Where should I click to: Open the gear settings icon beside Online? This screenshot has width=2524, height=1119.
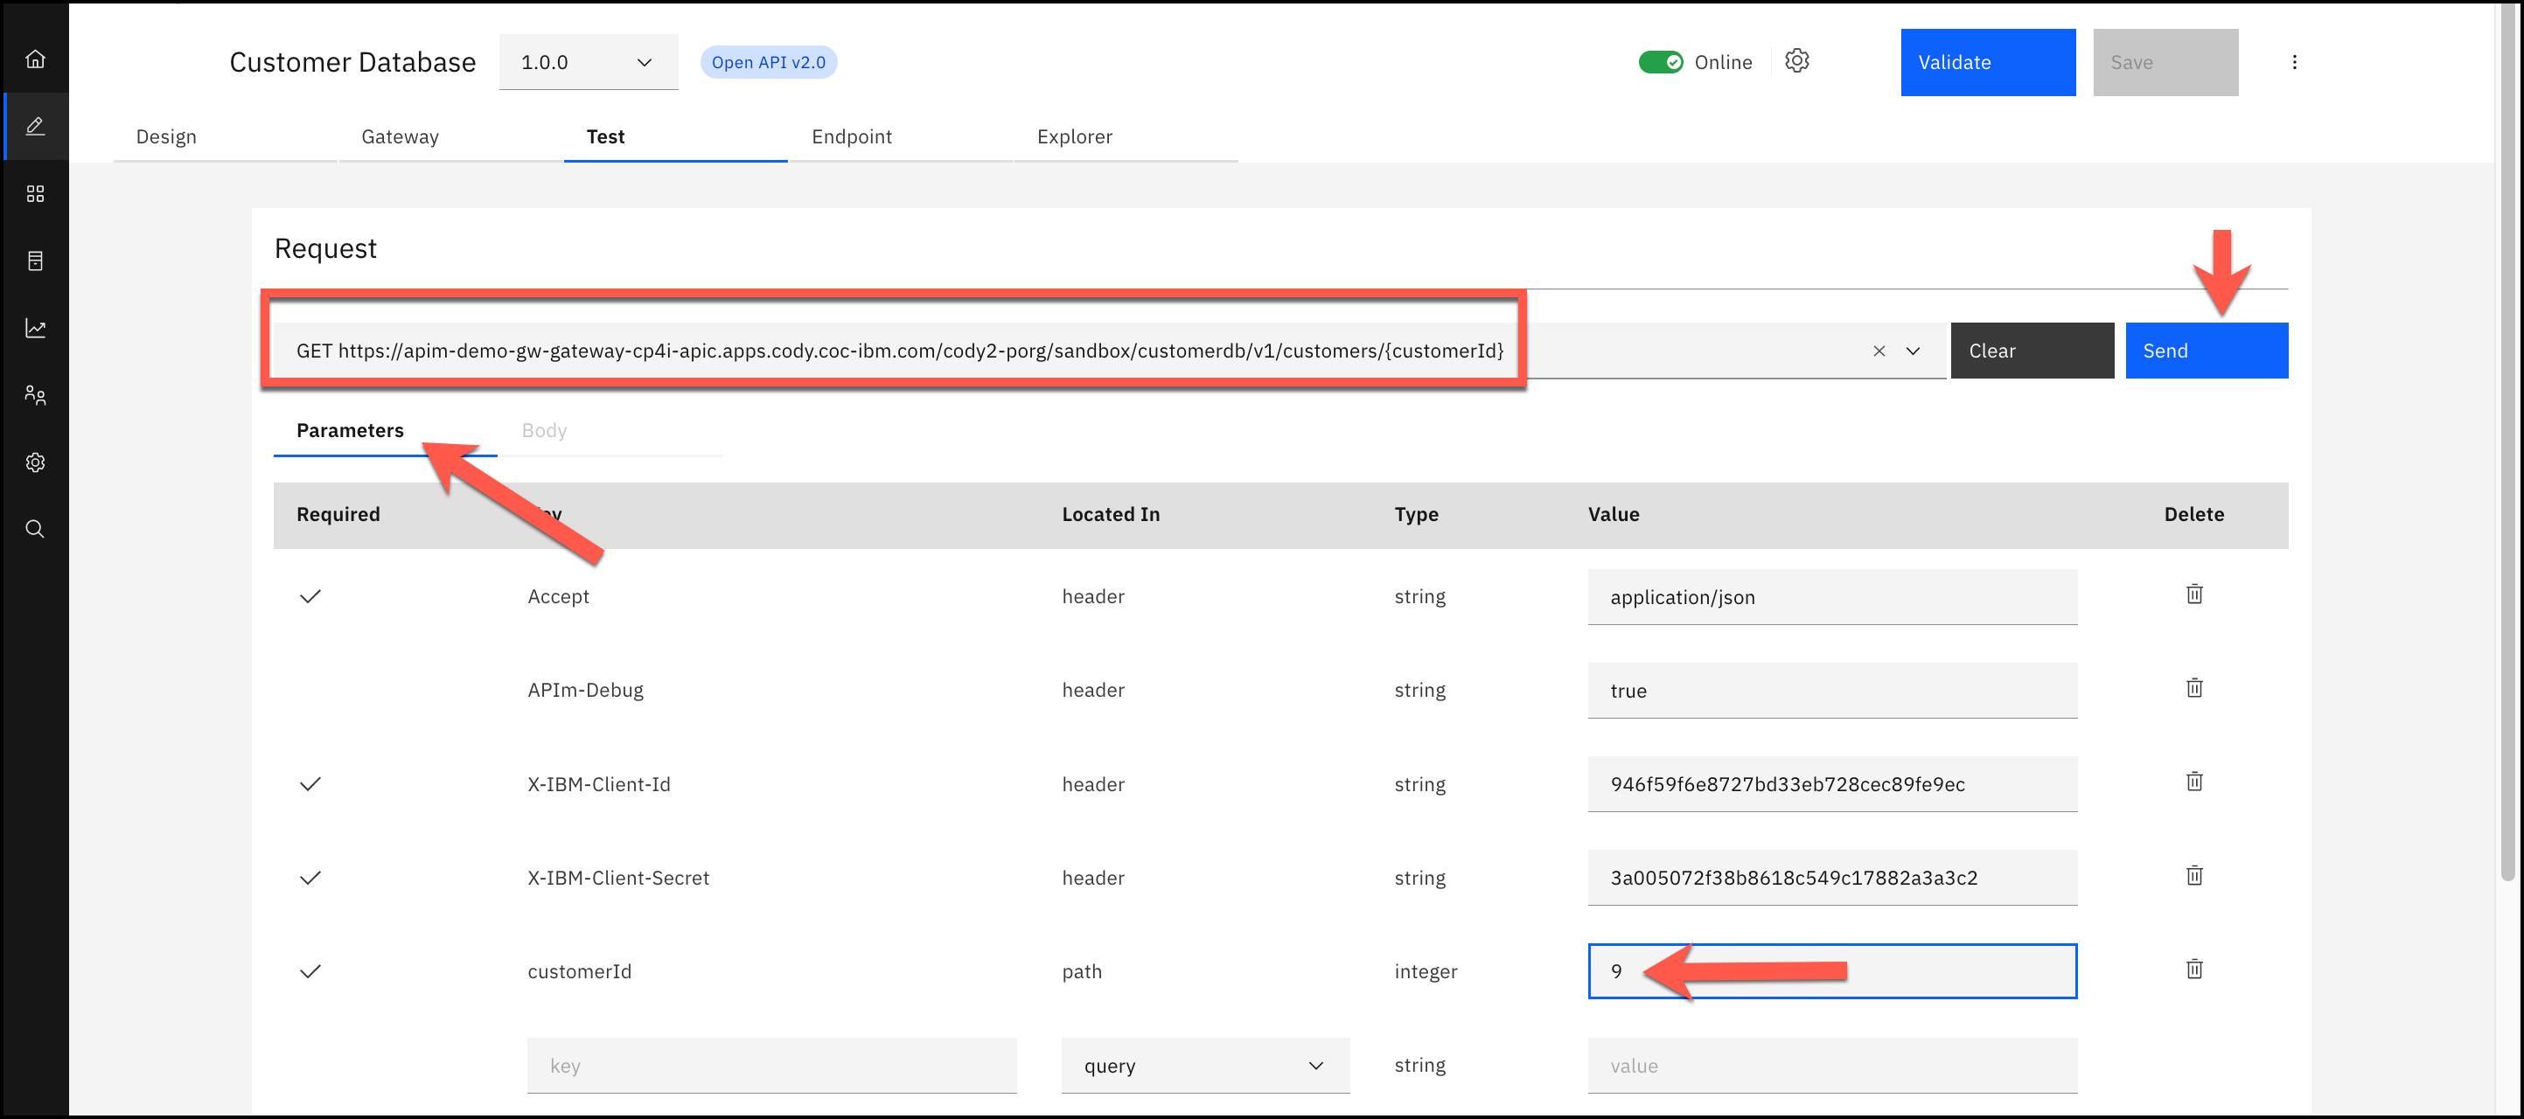coord(1796,60)
